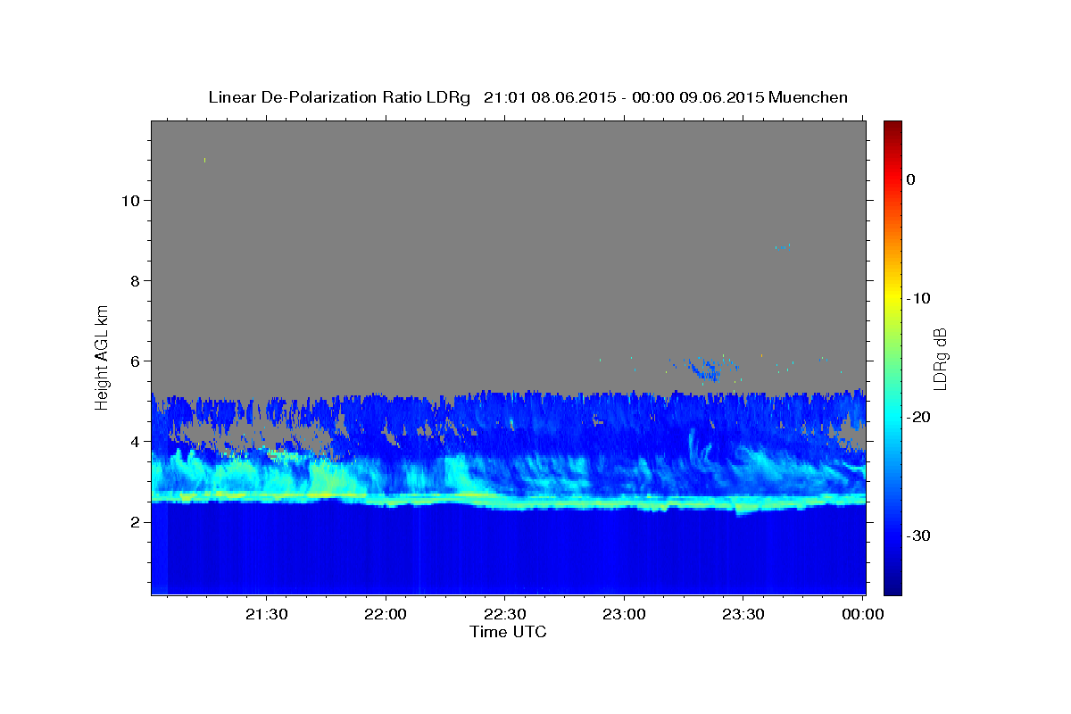
Task: Pick the yellow -10 dB colorbar region
Action: point(892,298)
